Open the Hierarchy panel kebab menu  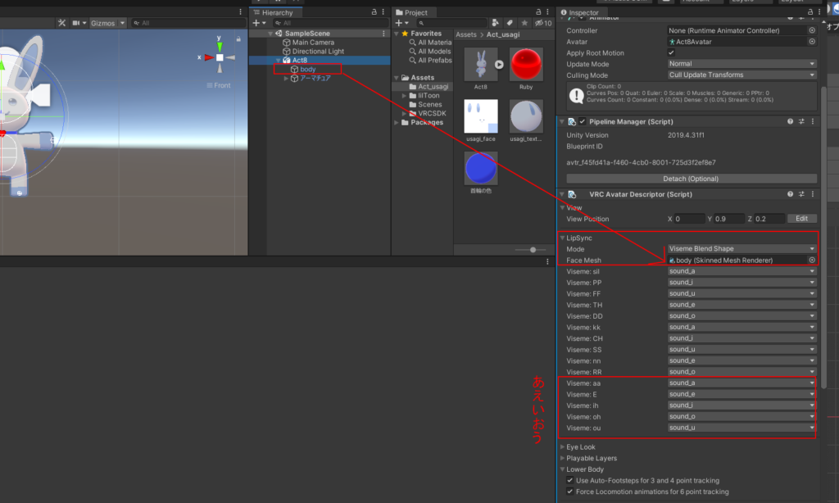click(x=383, y=11)
